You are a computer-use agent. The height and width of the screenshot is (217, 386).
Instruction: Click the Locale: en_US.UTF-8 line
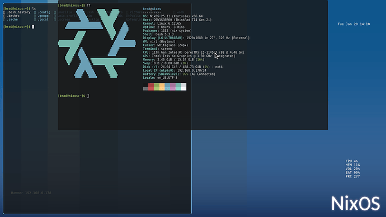[160, 78]
